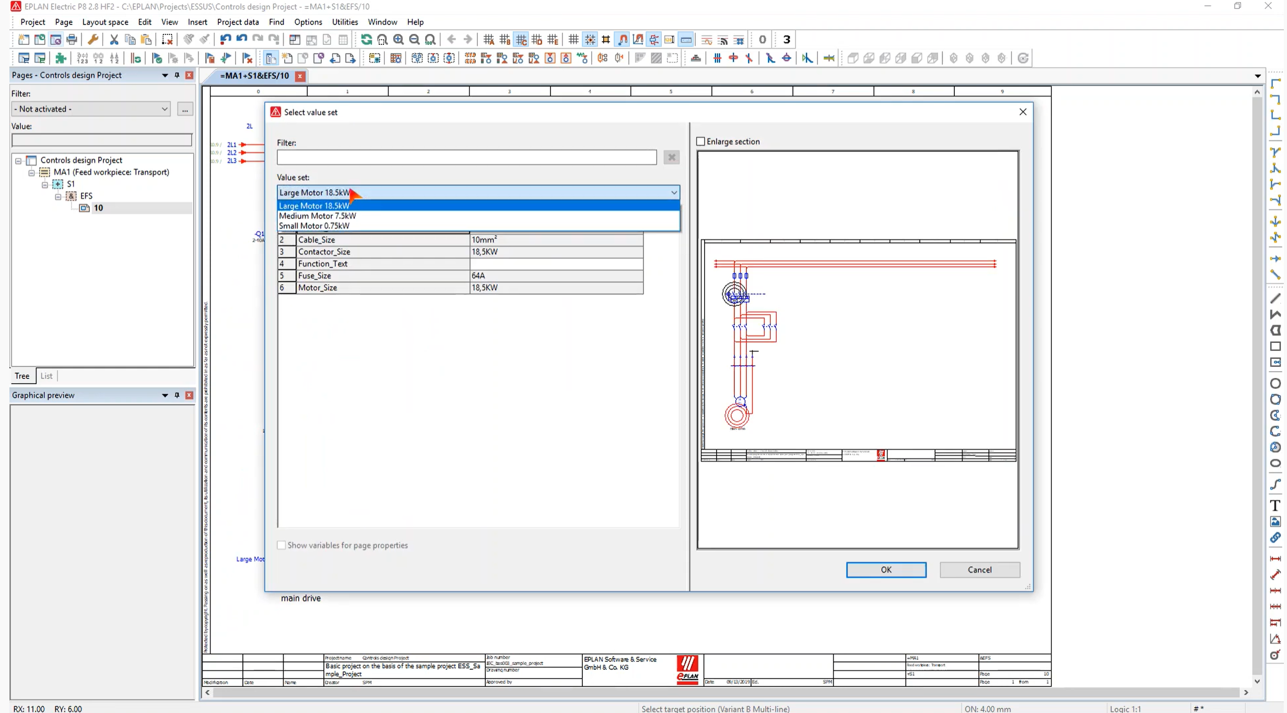Screen dimensions: 1287x713
Task: Switch to the List tab
Action: [x=46, y=376]
